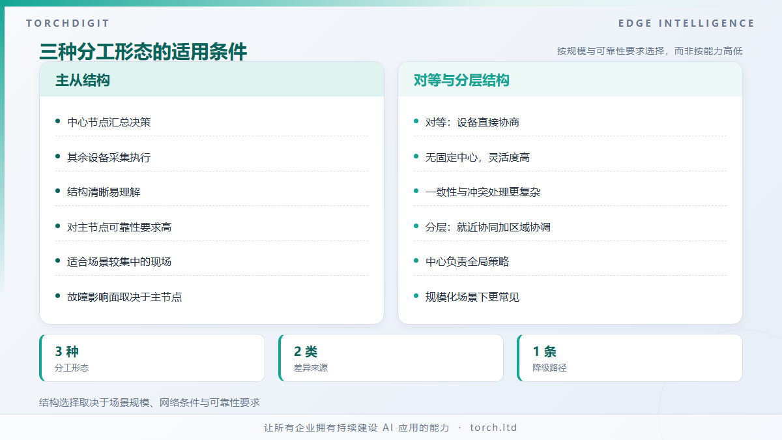Click the 2 类 stat number
The width and height of the screenshot is (782, 440).
click(x=306, y=351)
